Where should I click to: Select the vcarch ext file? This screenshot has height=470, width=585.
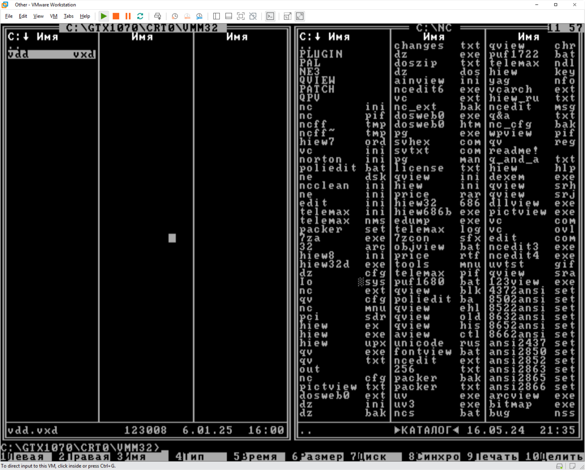tap(532, 89)
